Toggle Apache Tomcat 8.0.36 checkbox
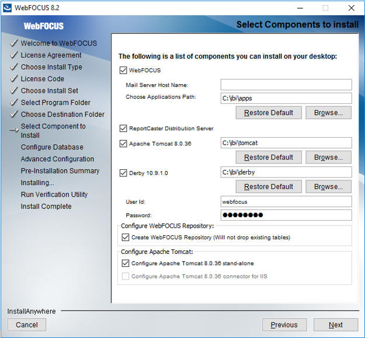Viewport: 365px width, 338px height. 123,144
